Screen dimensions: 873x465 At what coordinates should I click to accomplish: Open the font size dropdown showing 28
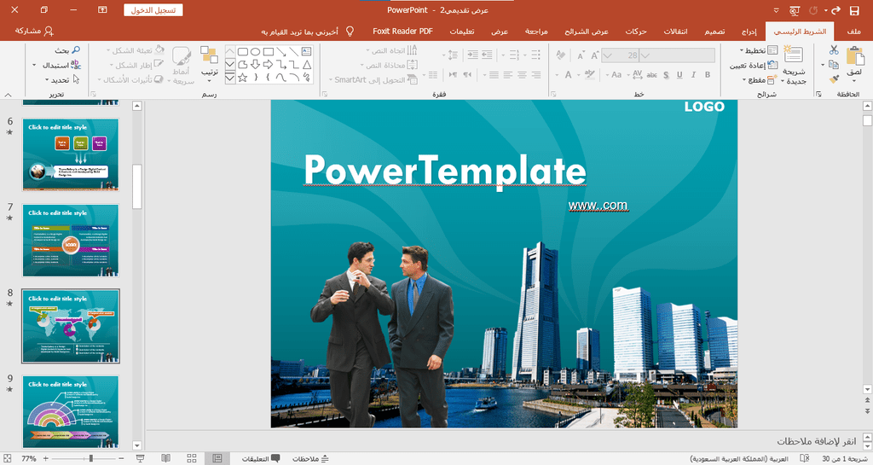coord(607,55)
